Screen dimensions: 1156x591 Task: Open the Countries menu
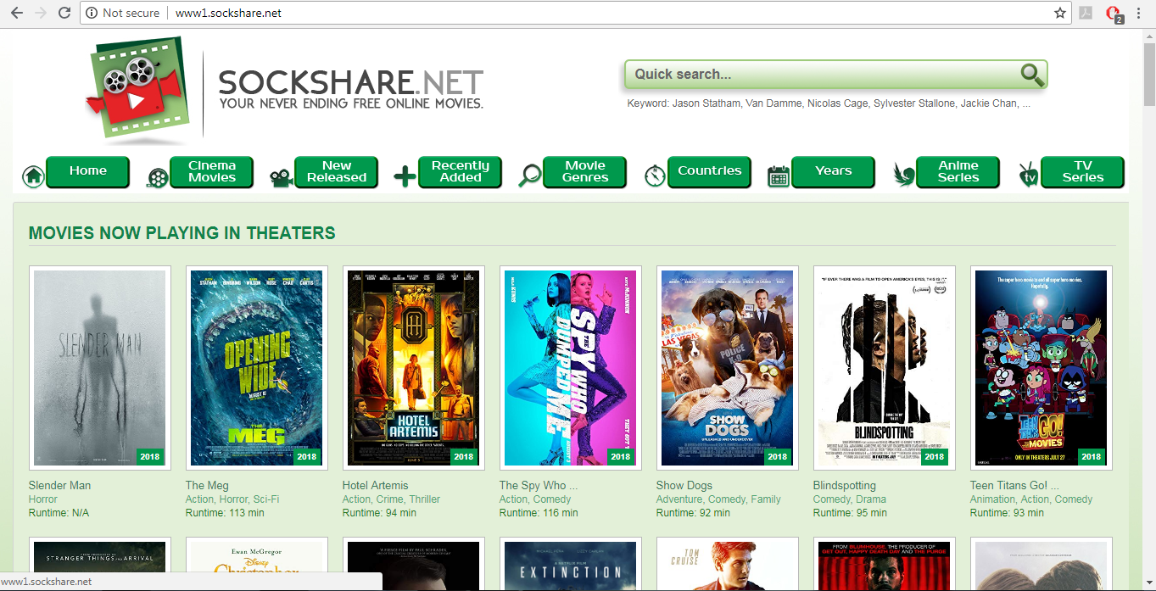710,171
